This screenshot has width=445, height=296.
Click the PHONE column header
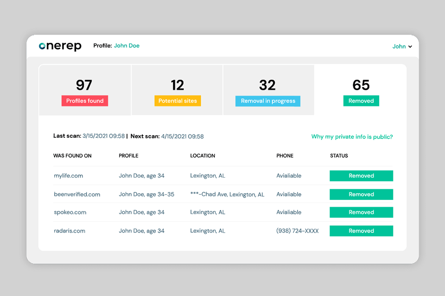tap(285, 156)
